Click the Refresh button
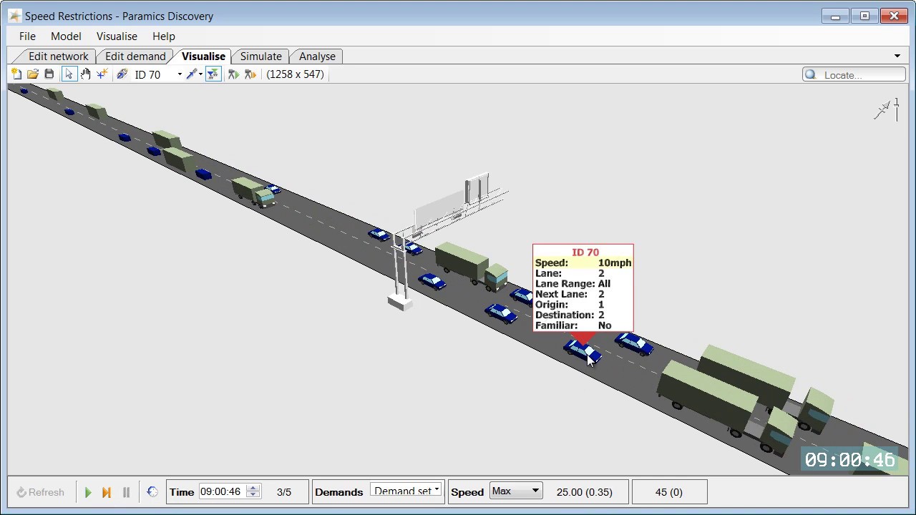Viewport: 916px width, 515px height. (41, 492)
